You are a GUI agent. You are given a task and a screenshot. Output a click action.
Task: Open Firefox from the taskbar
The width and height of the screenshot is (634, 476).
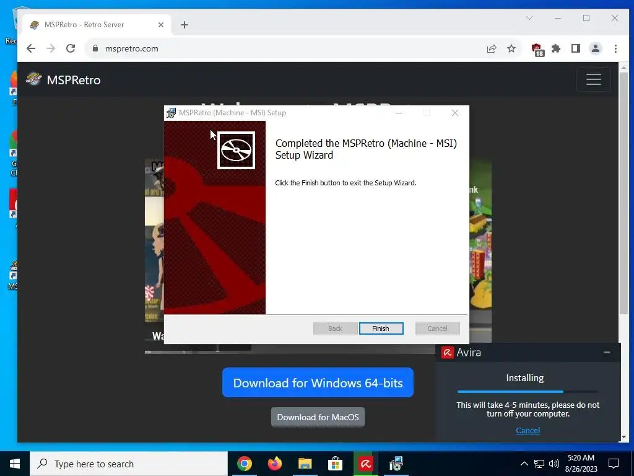pos(274,464)
